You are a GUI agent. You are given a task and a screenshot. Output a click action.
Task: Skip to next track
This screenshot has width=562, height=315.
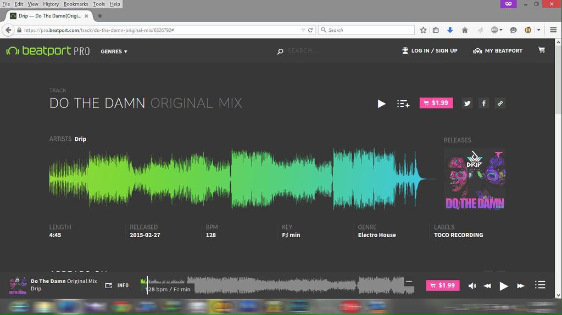(x=520, y=285)
